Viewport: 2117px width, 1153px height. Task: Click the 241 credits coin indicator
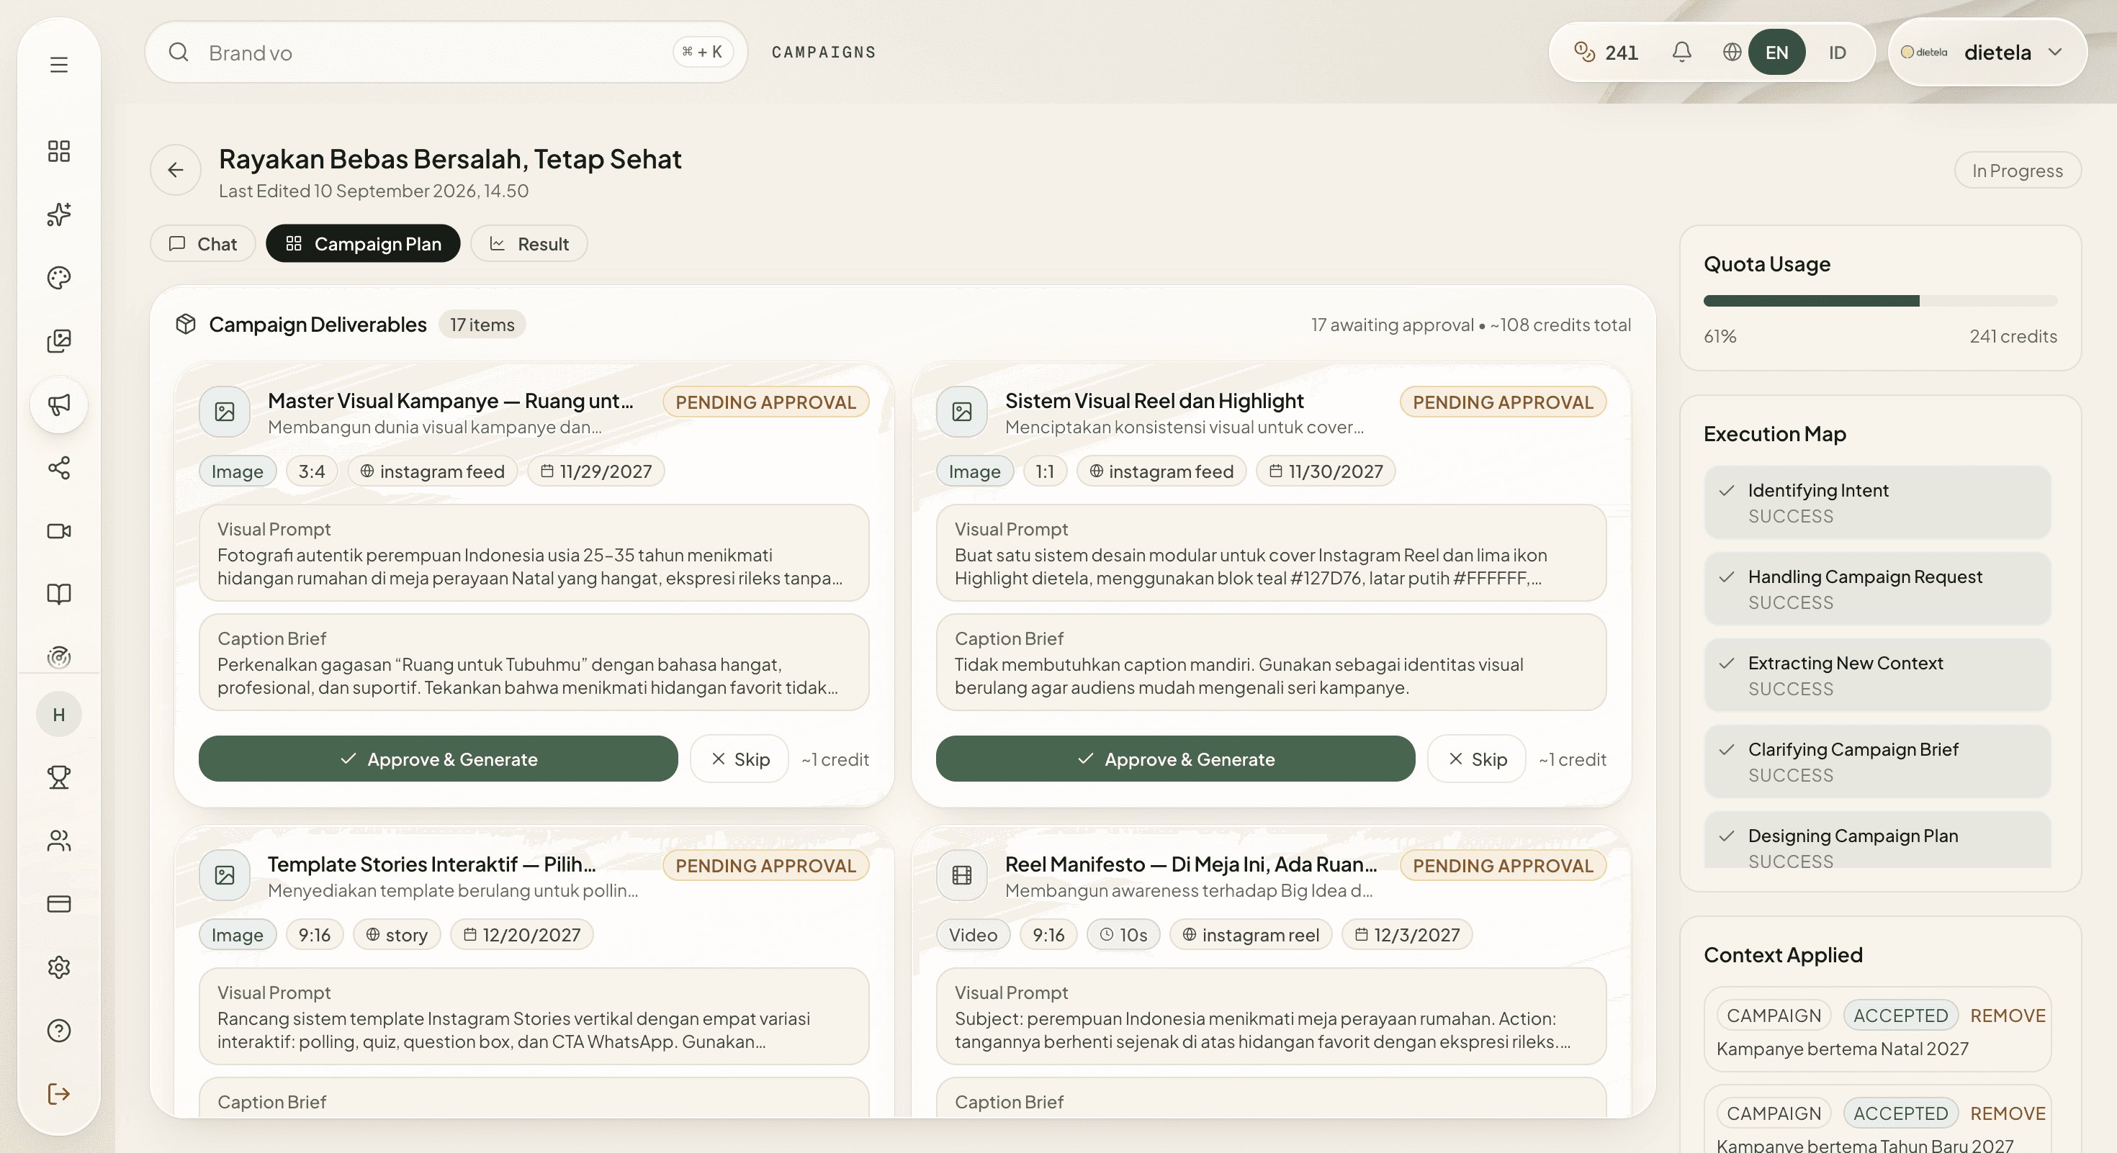click(x=1605, y=53)
